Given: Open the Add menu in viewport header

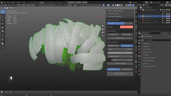Looking at the screenshot, I should coord(28,5).
